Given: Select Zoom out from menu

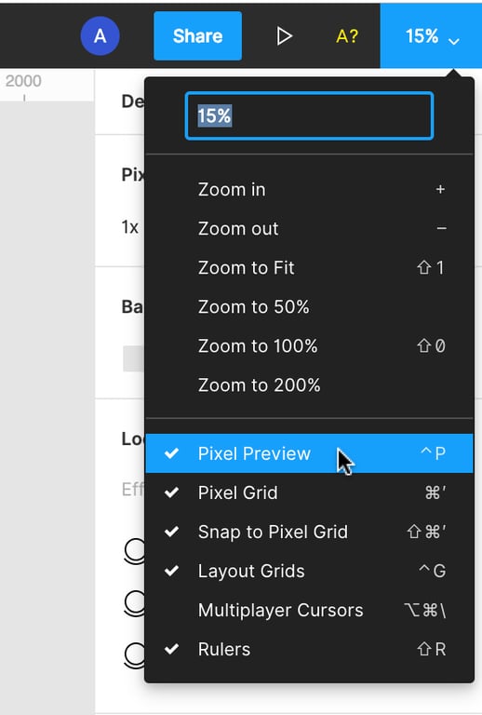Looking at the screenshot, I should (309, 228).
